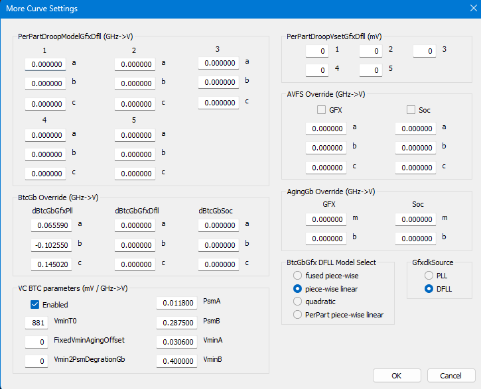
Task: Focus the droop model 4 'a' field
Action: 45,135
